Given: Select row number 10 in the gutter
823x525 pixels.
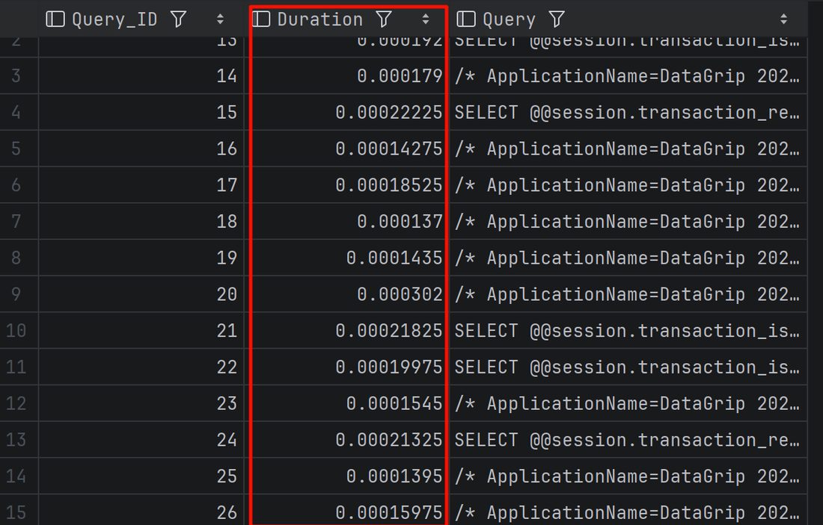Looking at the screenshot, I should click(16, 331).
